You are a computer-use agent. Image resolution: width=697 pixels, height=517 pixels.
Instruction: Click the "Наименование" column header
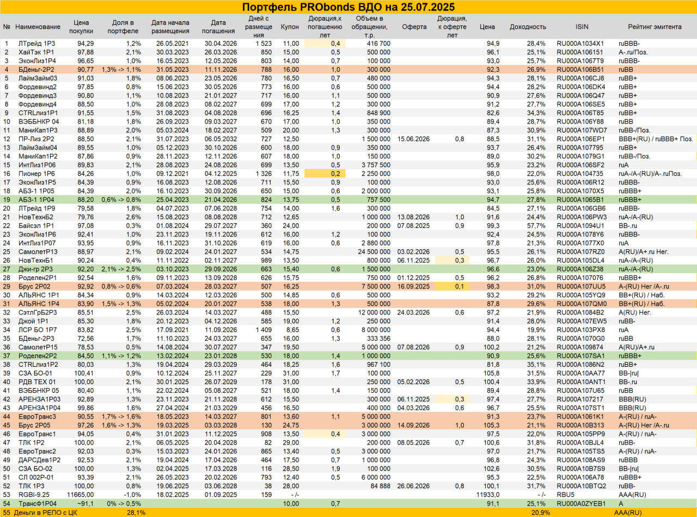[x=38, y=27]
